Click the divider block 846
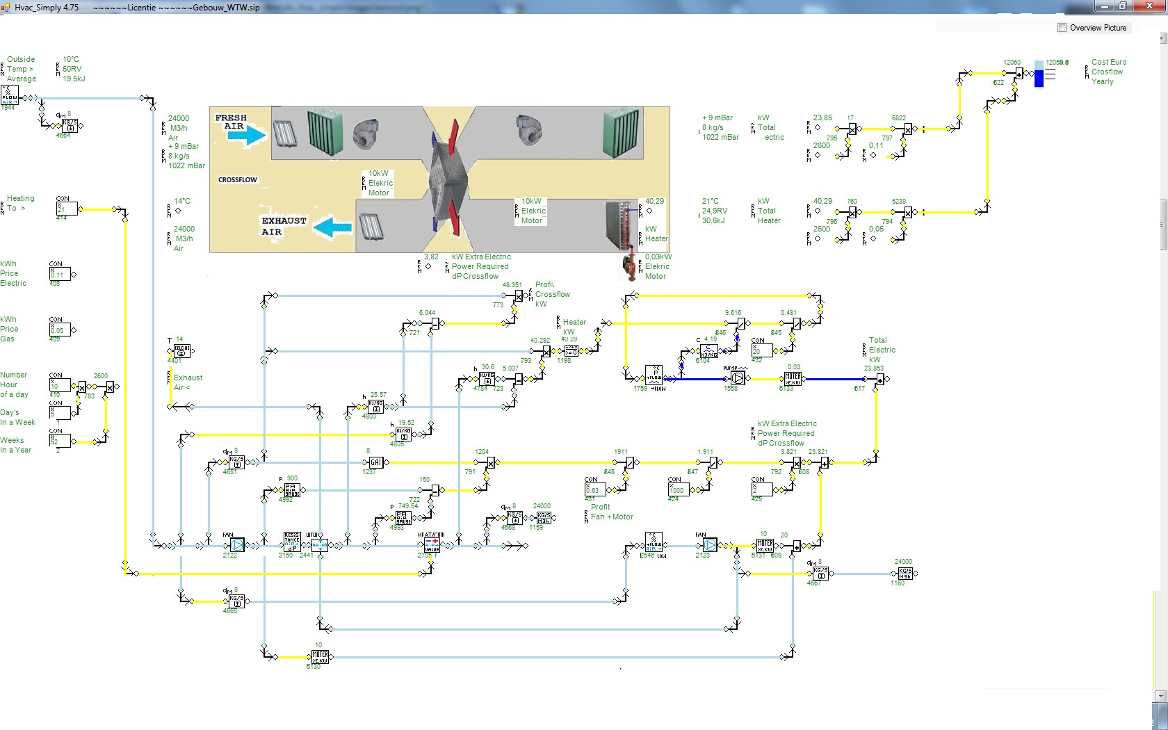Image resolution: width=1168 pixels, height=730 pixels. click(741, 323)
